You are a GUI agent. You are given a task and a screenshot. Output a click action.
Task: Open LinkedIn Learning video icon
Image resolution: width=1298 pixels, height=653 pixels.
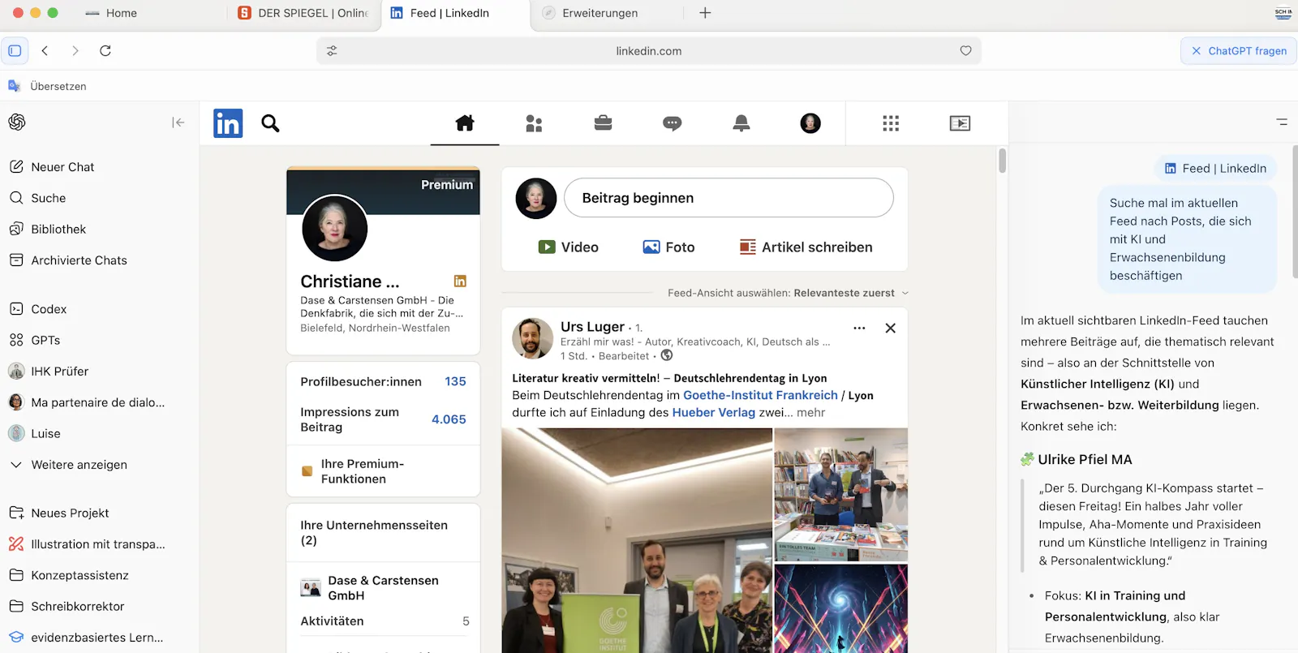[960, 123]
